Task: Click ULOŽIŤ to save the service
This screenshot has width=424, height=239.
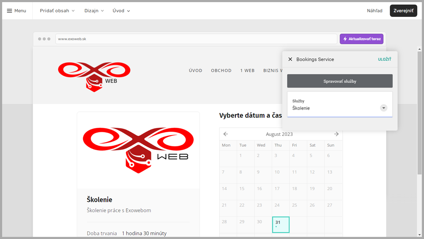Action: point(384,59)
